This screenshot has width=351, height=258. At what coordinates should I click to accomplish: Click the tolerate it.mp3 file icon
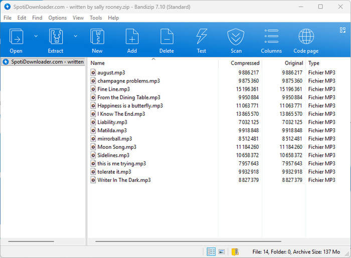click(x=93, y=172)
